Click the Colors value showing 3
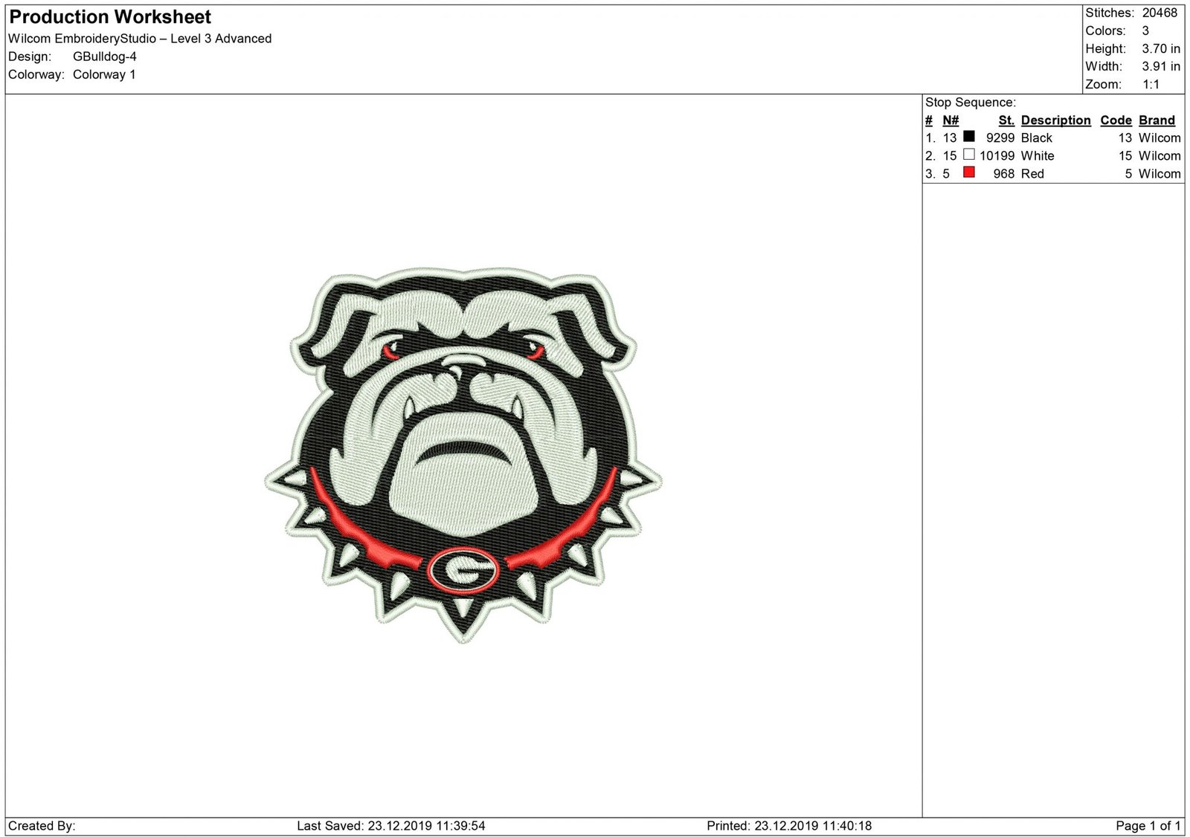 [1145, 30]
